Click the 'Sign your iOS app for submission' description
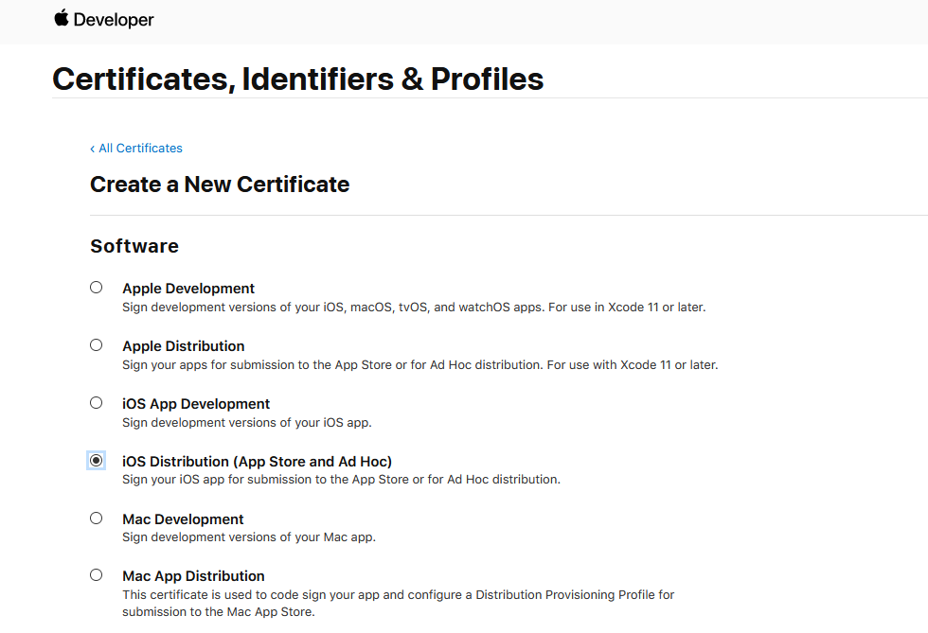928x633 pixels. pyautogui.click(x=341, y=480)
